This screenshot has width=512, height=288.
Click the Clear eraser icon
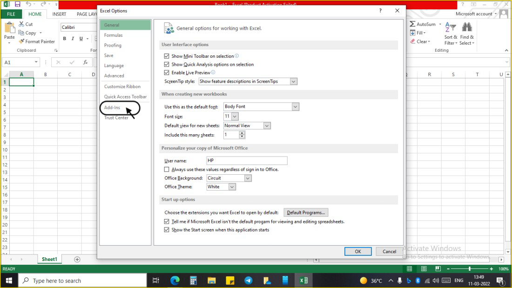pos(413,41)
